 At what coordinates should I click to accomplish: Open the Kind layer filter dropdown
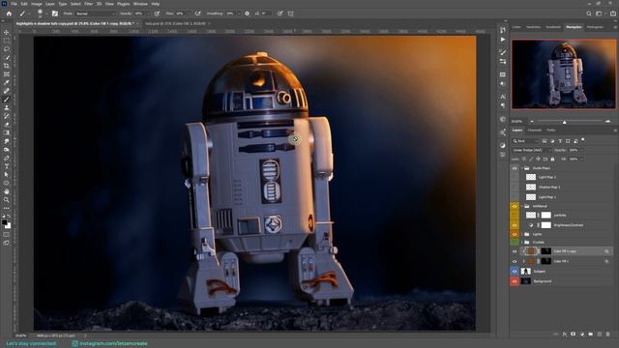tap(525, 141)
